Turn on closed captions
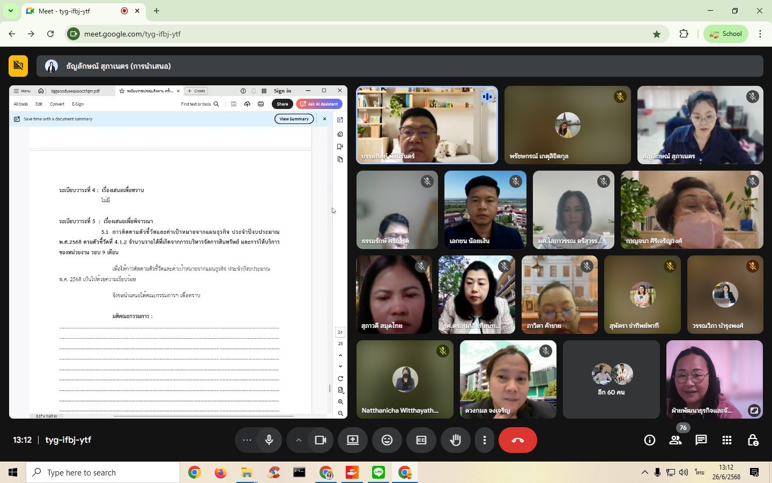Screen dimensions: 772x483 point(421,440)
